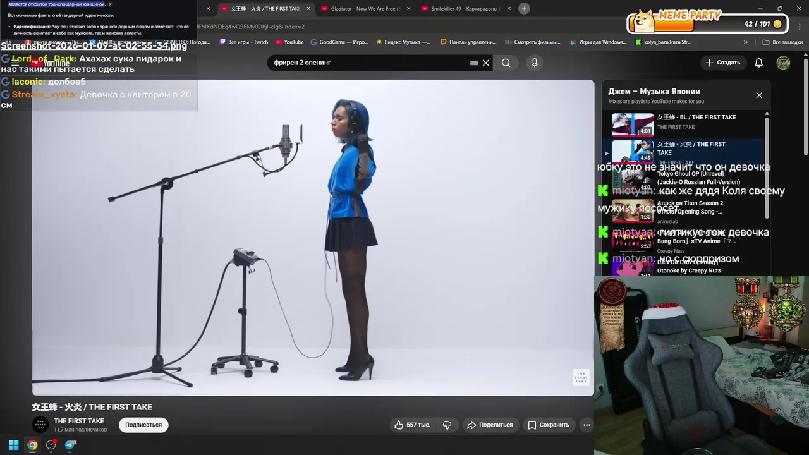The height and width of the screenshot is (455, 809).
Task: Like the video with 557 тыс. button
Action: [411, 425]
